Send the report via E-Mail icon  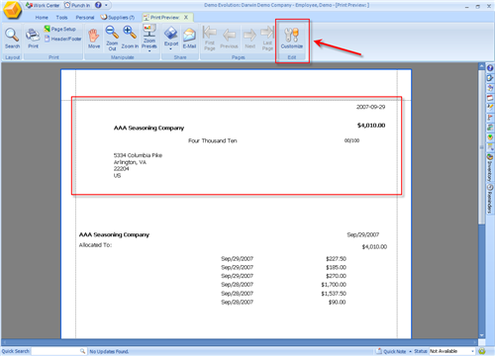(189, 39)
